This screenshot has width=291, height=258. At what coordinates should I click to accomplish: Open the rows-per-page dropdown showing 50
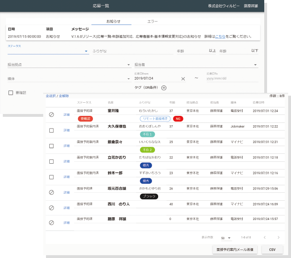(226, 238)
